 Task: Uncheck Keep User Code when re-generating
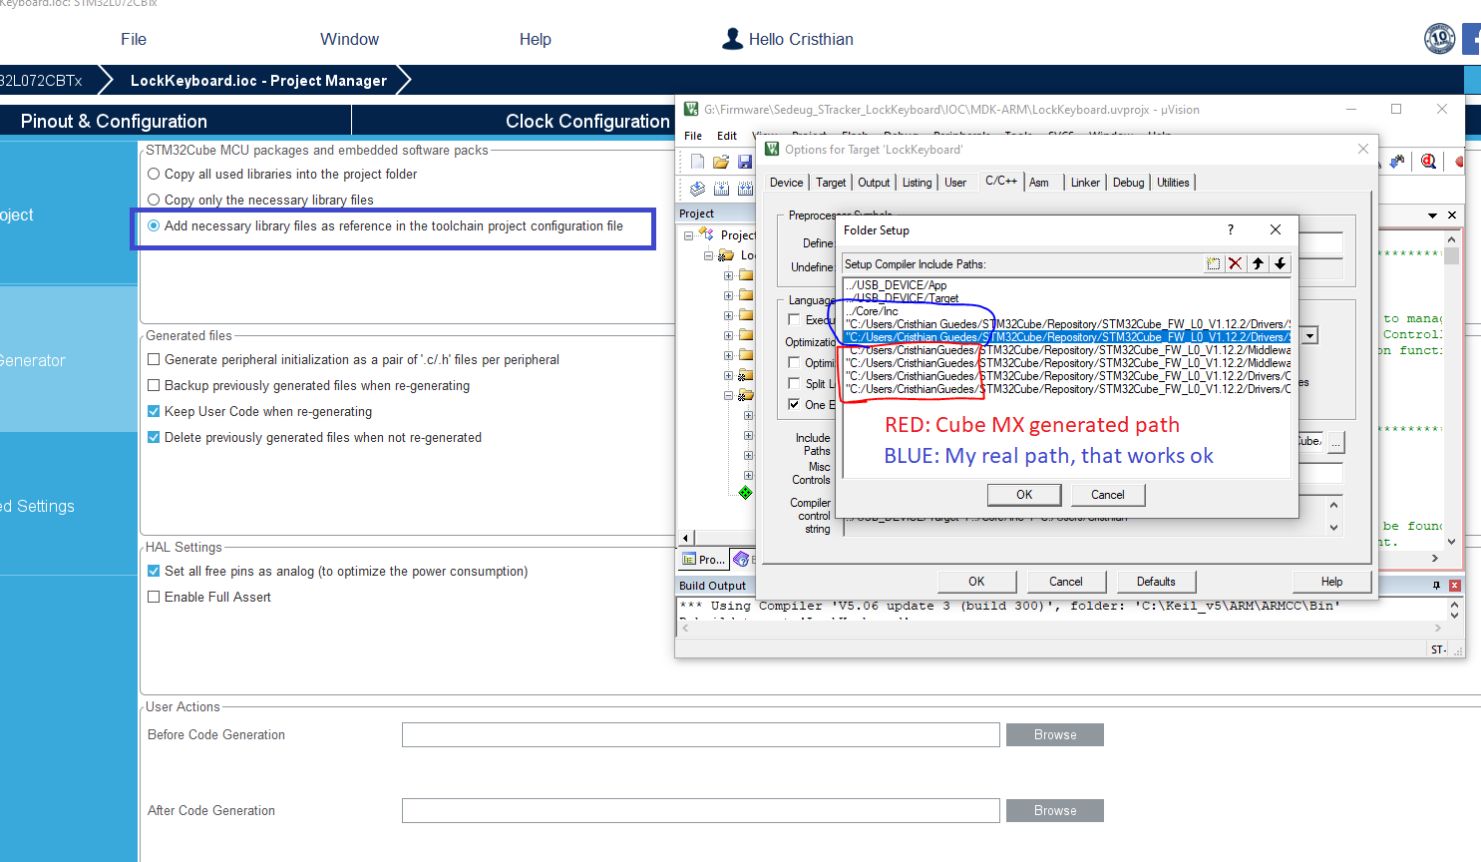point(154,411)
